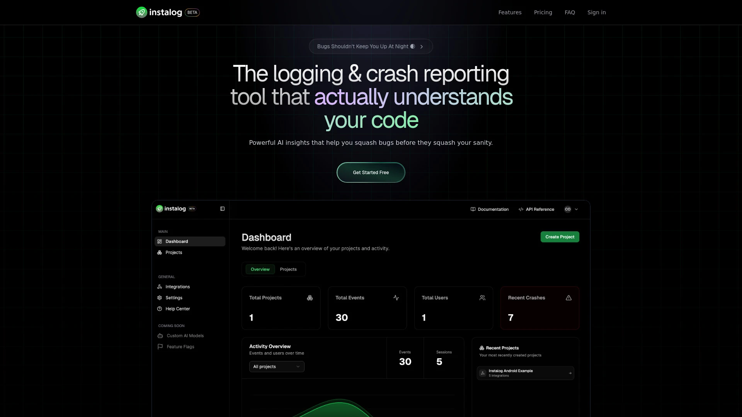Open the FAQ menu item

[x=570, y=12]
